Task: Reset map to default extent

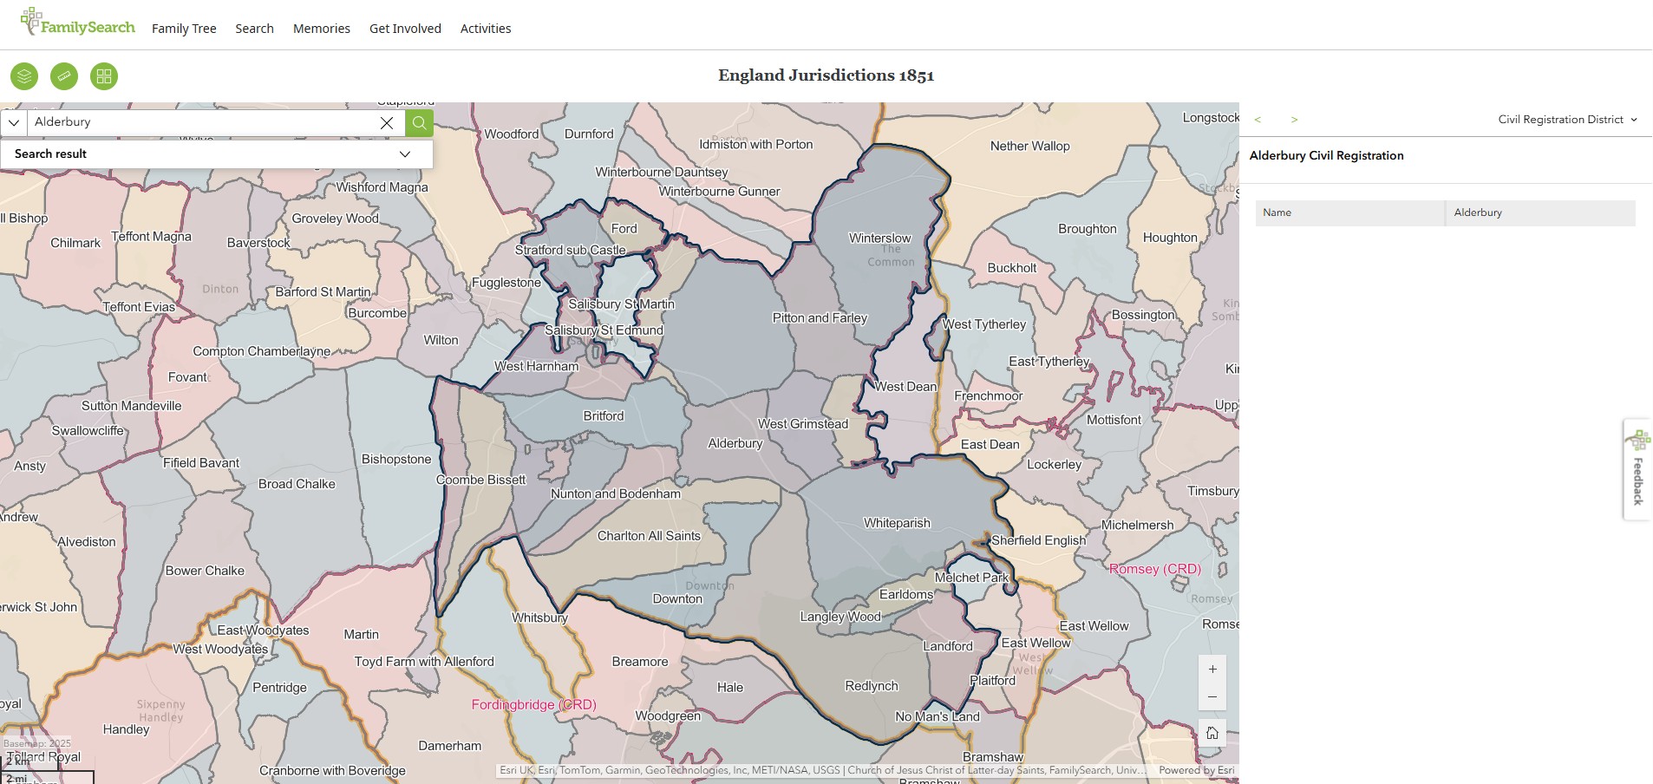Action: point(1212,732)
